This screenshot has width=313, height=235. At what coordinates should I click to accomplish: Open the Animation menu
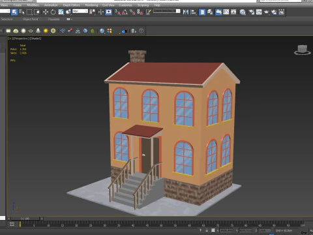[x=51, y=5]
